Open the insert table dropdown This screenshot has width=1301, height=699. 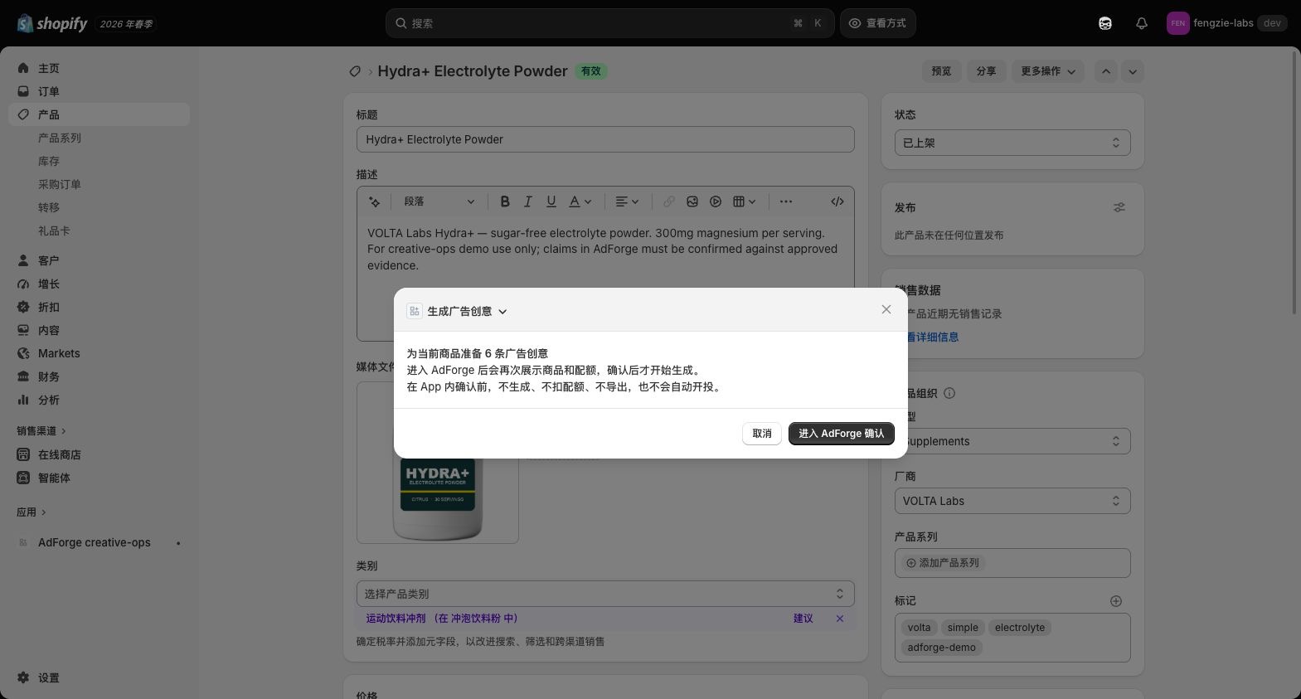pyautogui.click(x=744, y=201)
